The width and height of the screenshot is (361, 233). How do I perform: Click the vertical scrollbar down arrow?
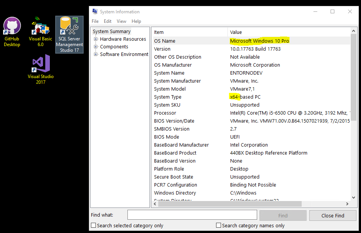pos(353,198)
